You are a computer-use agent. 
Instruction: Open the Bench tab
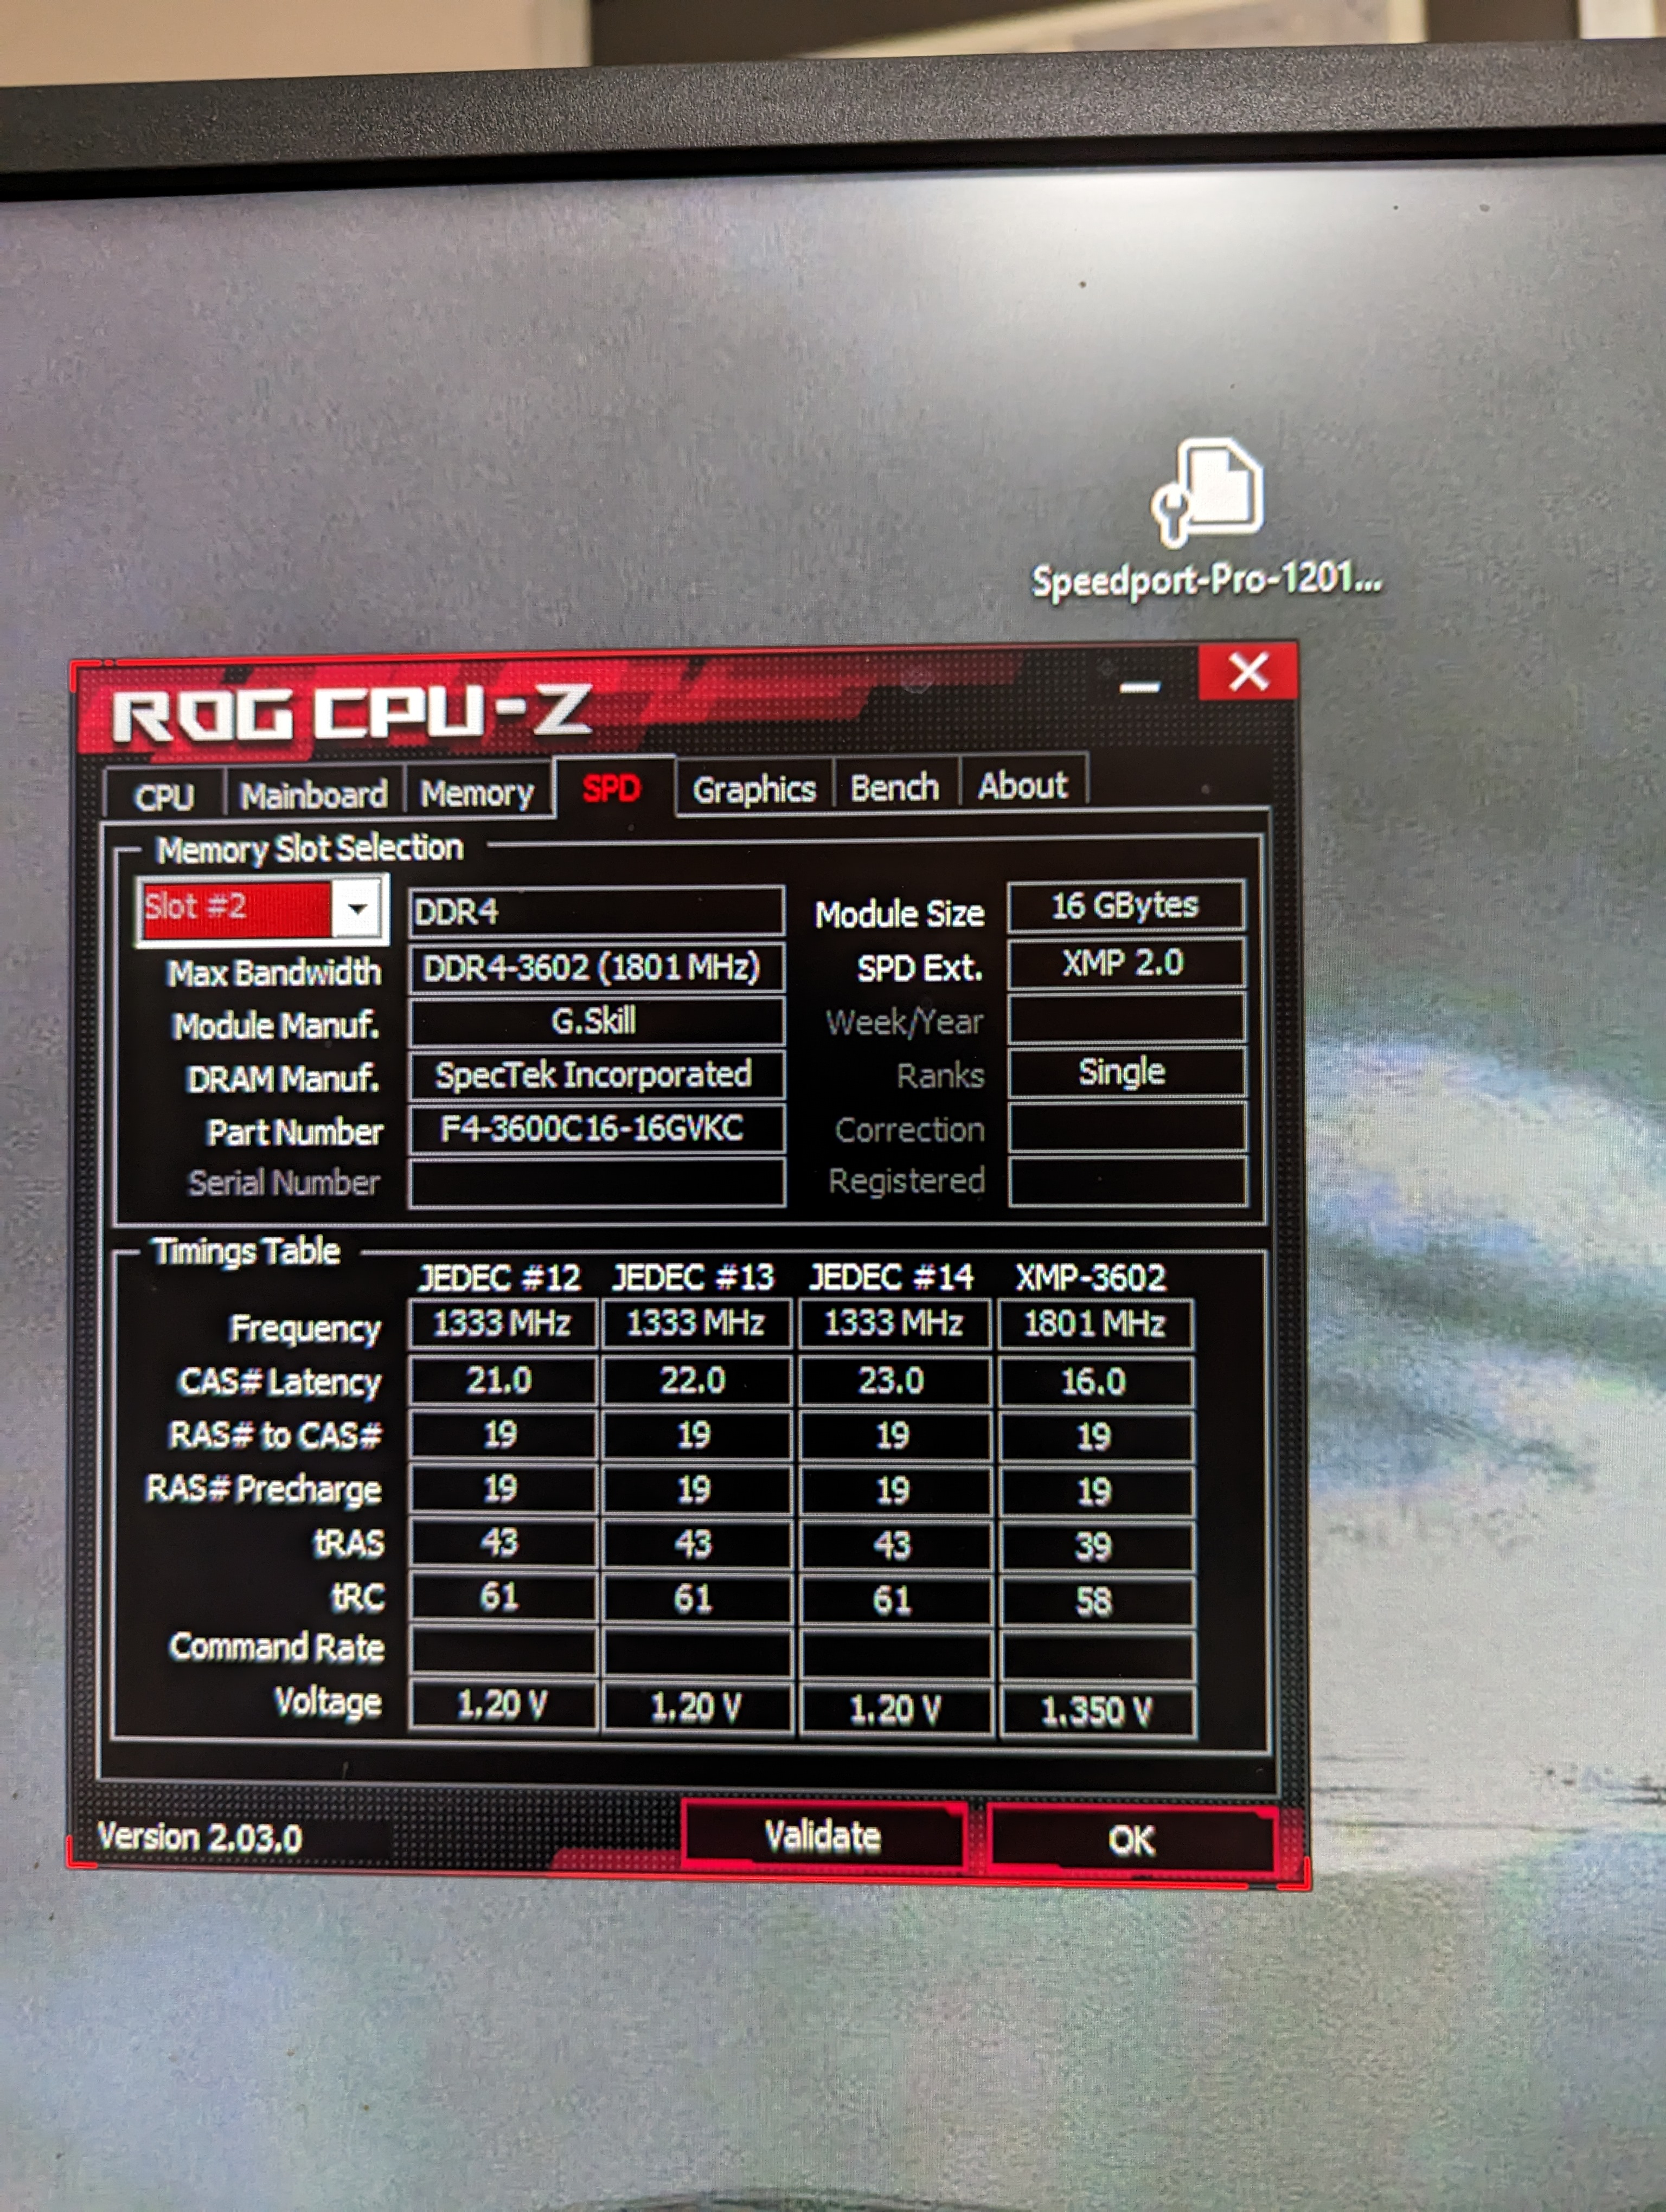click(x=894, y=787)
